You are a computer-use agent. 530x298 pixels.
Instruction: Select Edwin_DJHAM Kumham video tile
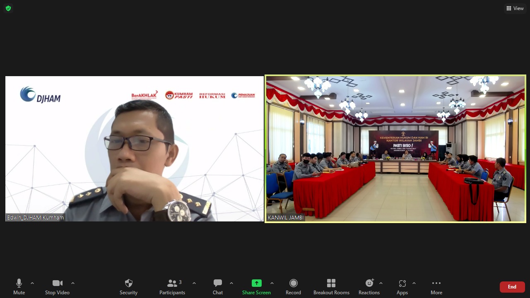point(135,149)
